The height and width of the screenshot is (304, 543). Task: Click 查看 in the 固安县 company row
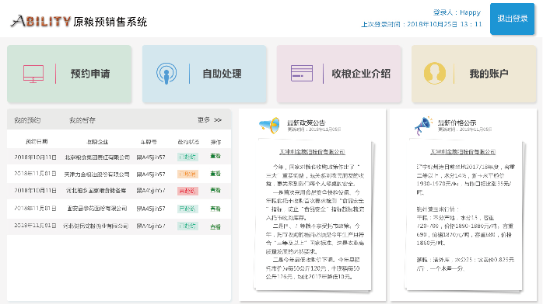pyautogui.click(x=215, y=209)
